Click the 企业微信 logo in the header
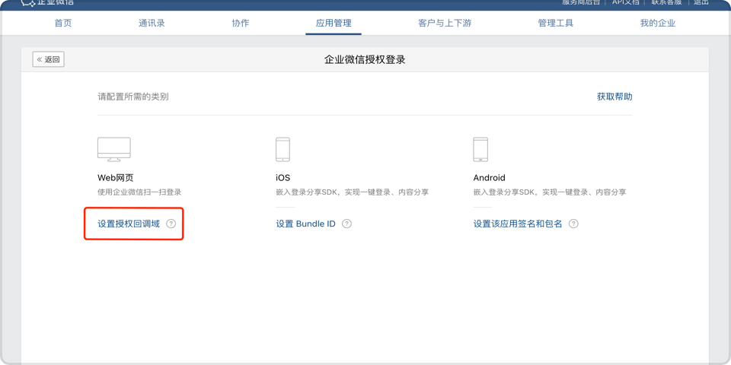Image resolution: width=731 pixels, height=365 pixels. [x=47, y=3]
